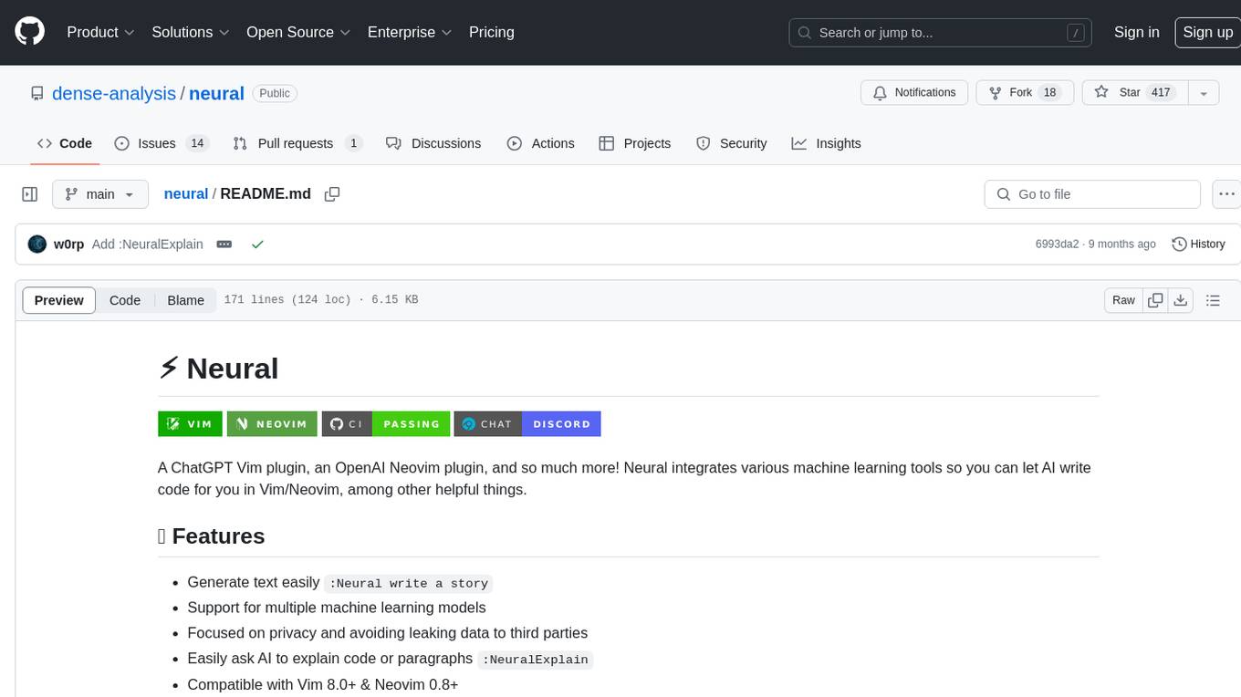Expand the Enterprise menu

pos(410,32)
